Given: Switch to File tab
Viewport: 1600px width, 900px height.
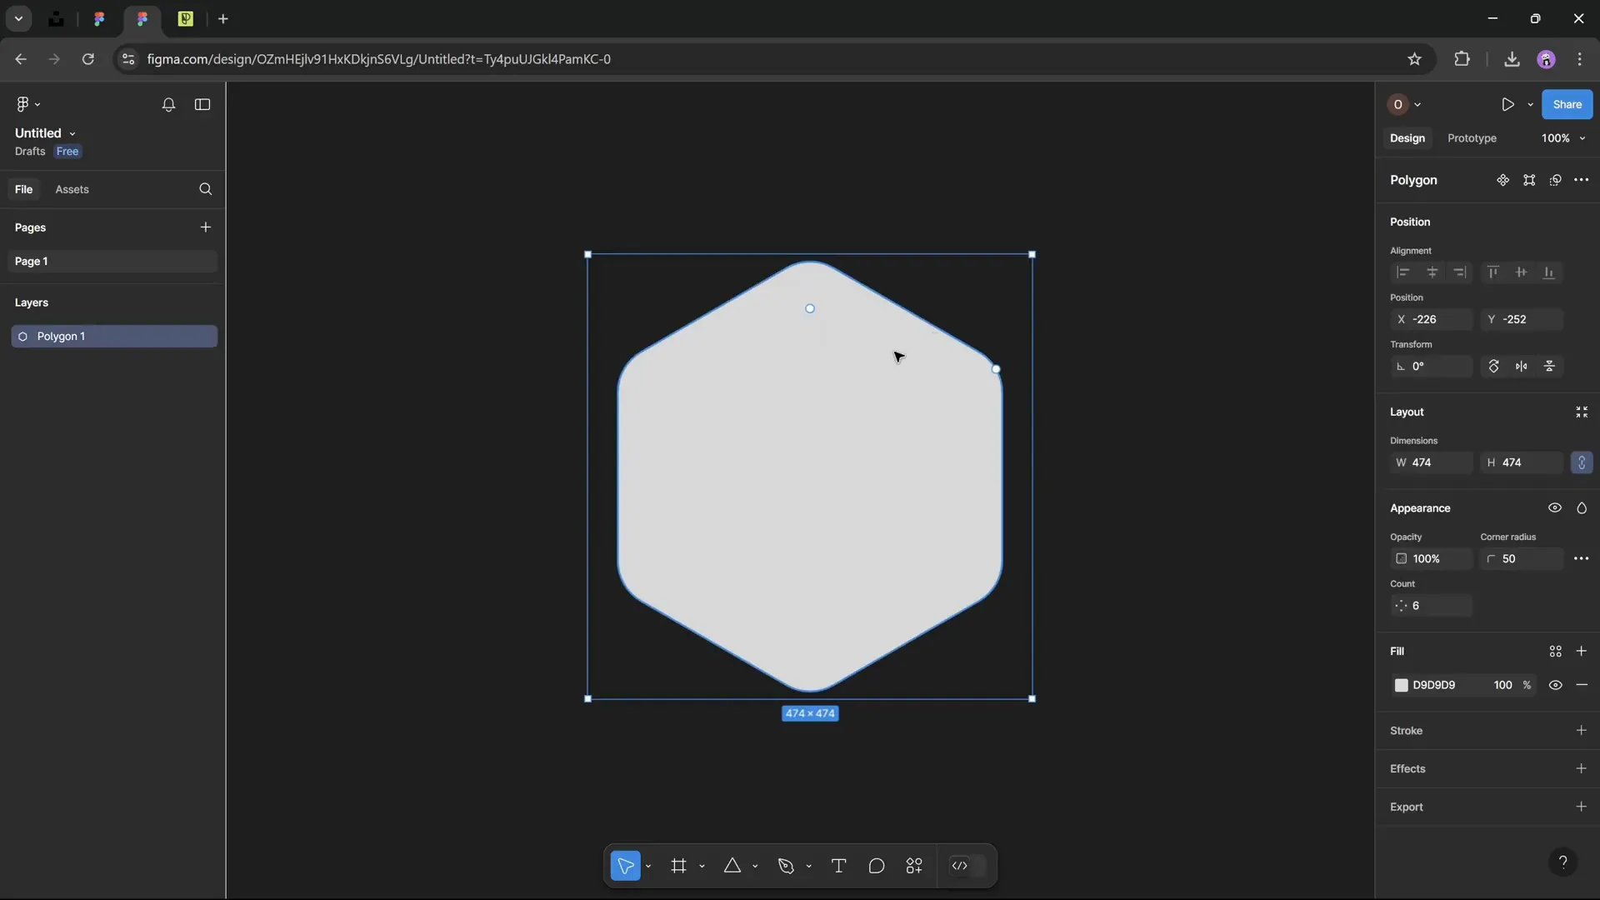Looking at the screenshot, I should click(23, 189).
